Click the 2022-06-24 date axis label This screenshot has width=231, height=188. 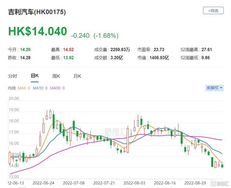coord(43,183)
